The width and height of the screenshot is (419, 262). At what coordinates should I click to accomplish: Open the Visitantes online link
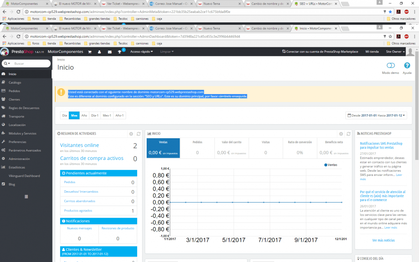click(x=79, y=145)
